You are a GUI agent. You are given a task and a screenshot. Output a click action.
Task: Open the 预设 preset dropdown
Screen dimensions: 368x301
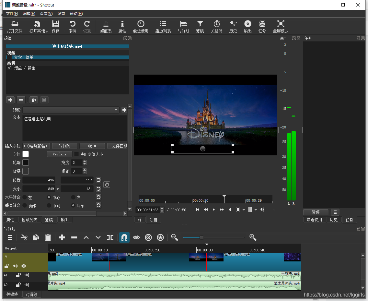pos(70,110)
